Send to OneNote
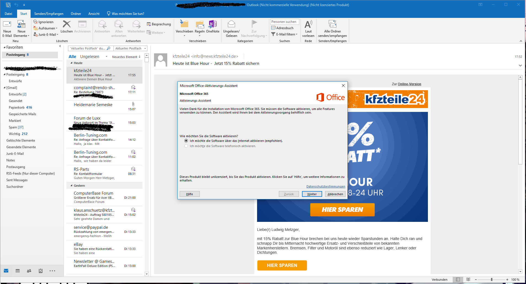The image size is (526, 284). click(x=213, y=27)
